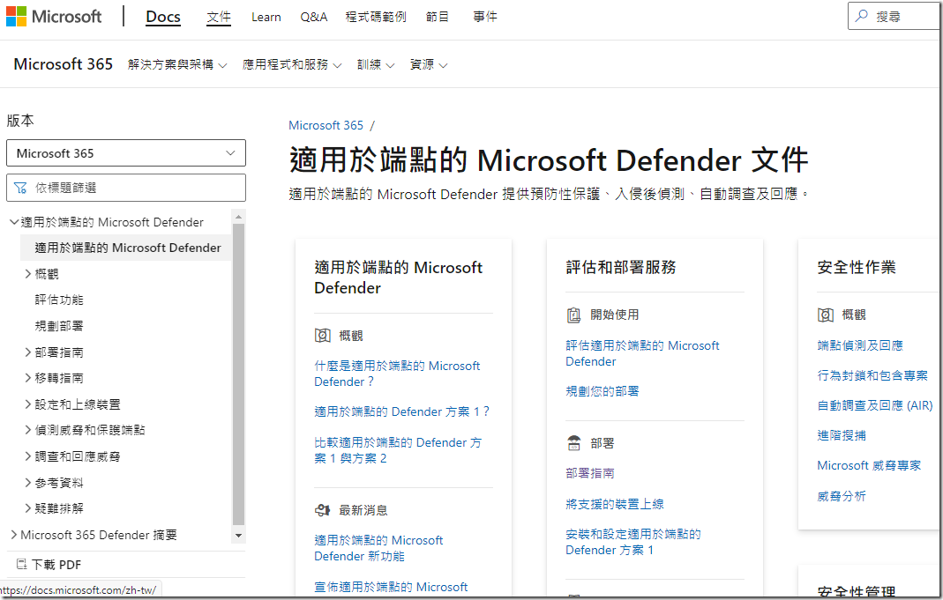Click the Microsoft 365 breadcrumb link
943x600 pixels.
(x=326, y=125)
